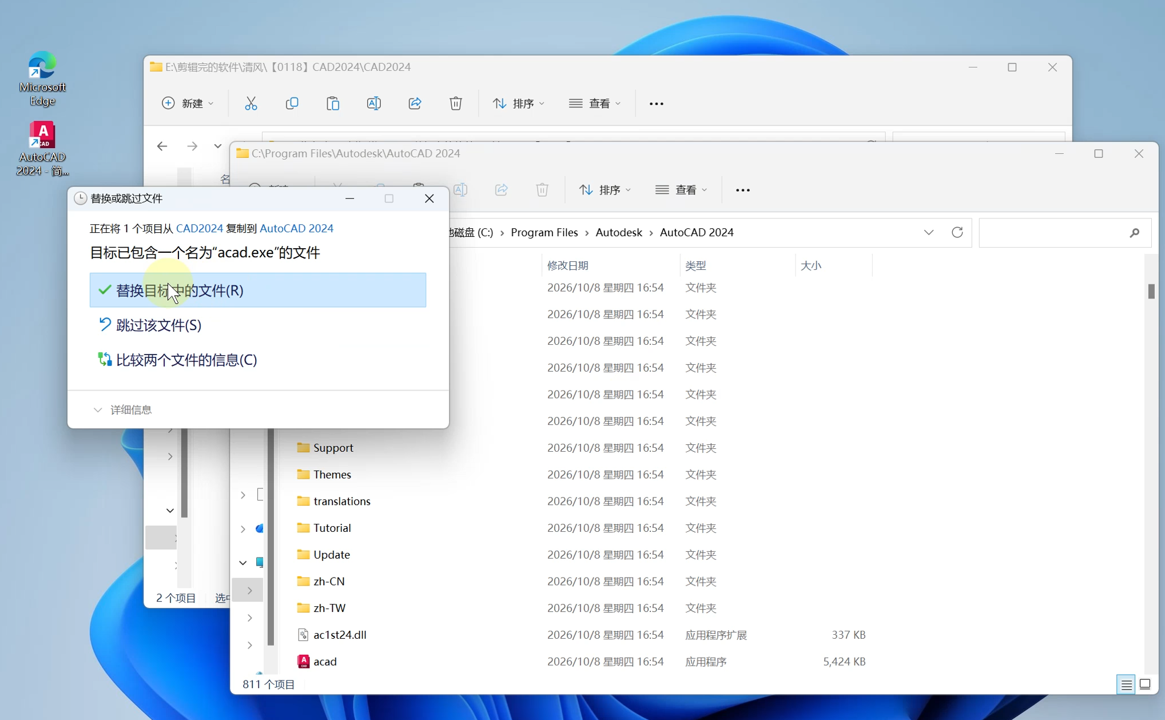
Task: Choose 替换目标中的文件(R) option
Action: coord(258,290)
